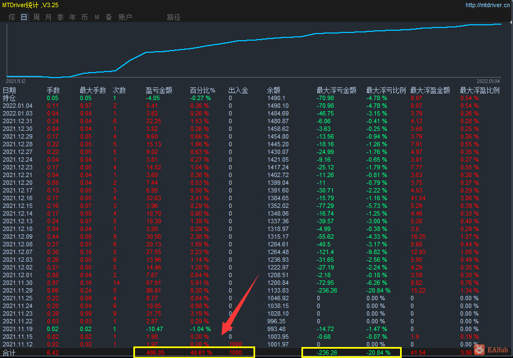Open the 周 weekly tab
Viewport: 513px width, 358px height.
36,17
